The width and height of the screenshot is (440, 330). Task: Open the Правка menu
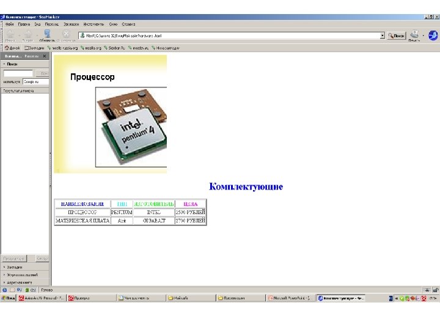24,24
